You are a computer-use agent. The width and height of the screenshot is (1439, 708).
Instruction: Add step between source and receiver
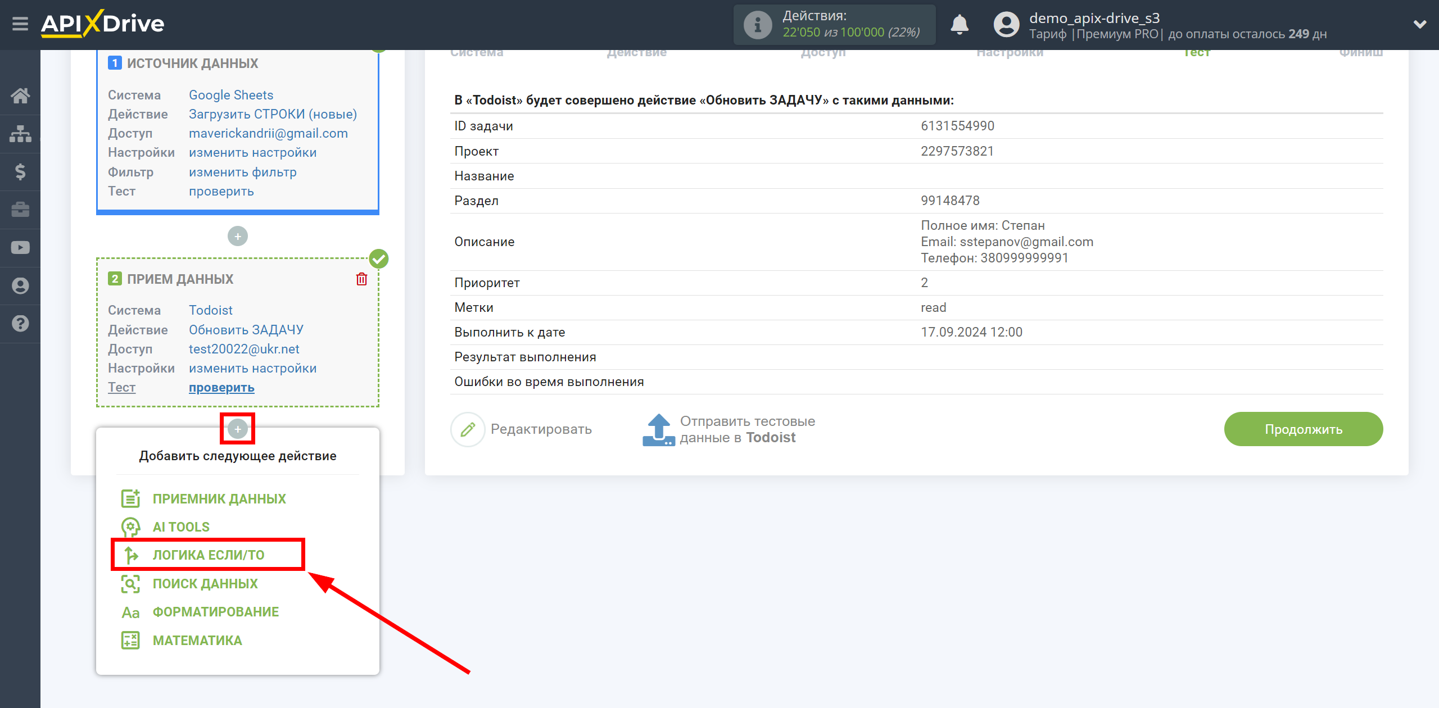[238, 237]
